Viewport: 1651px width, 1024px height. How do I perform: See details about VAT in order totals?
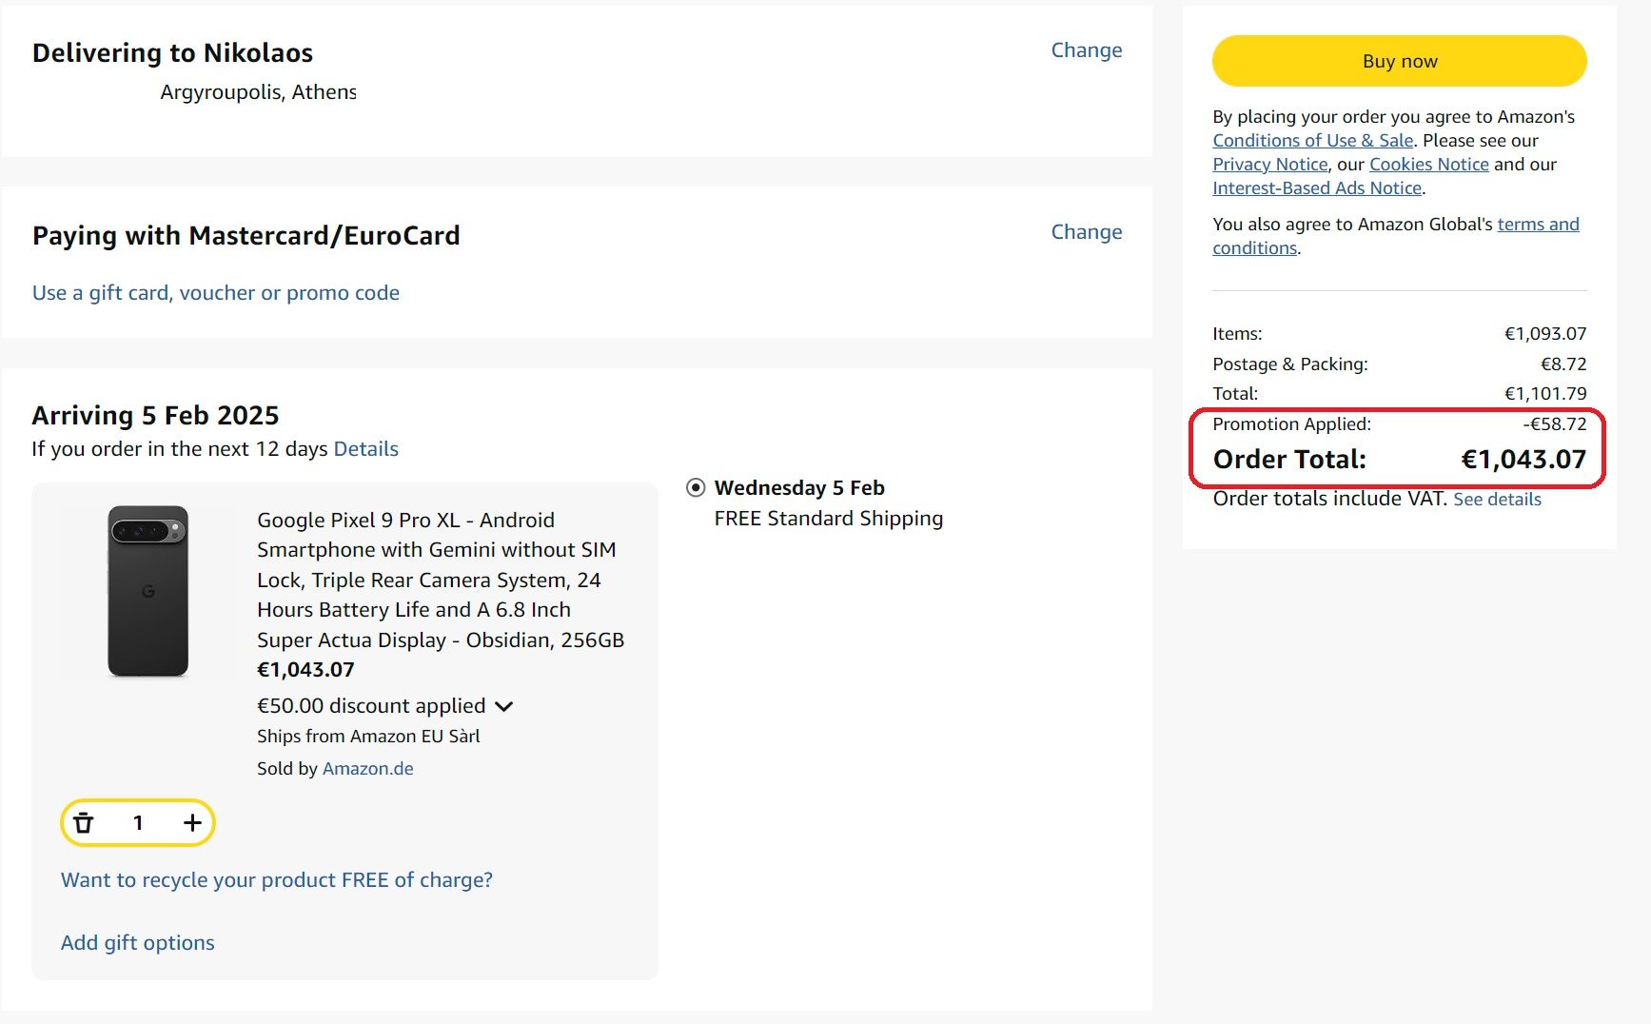pos(1497,500)
